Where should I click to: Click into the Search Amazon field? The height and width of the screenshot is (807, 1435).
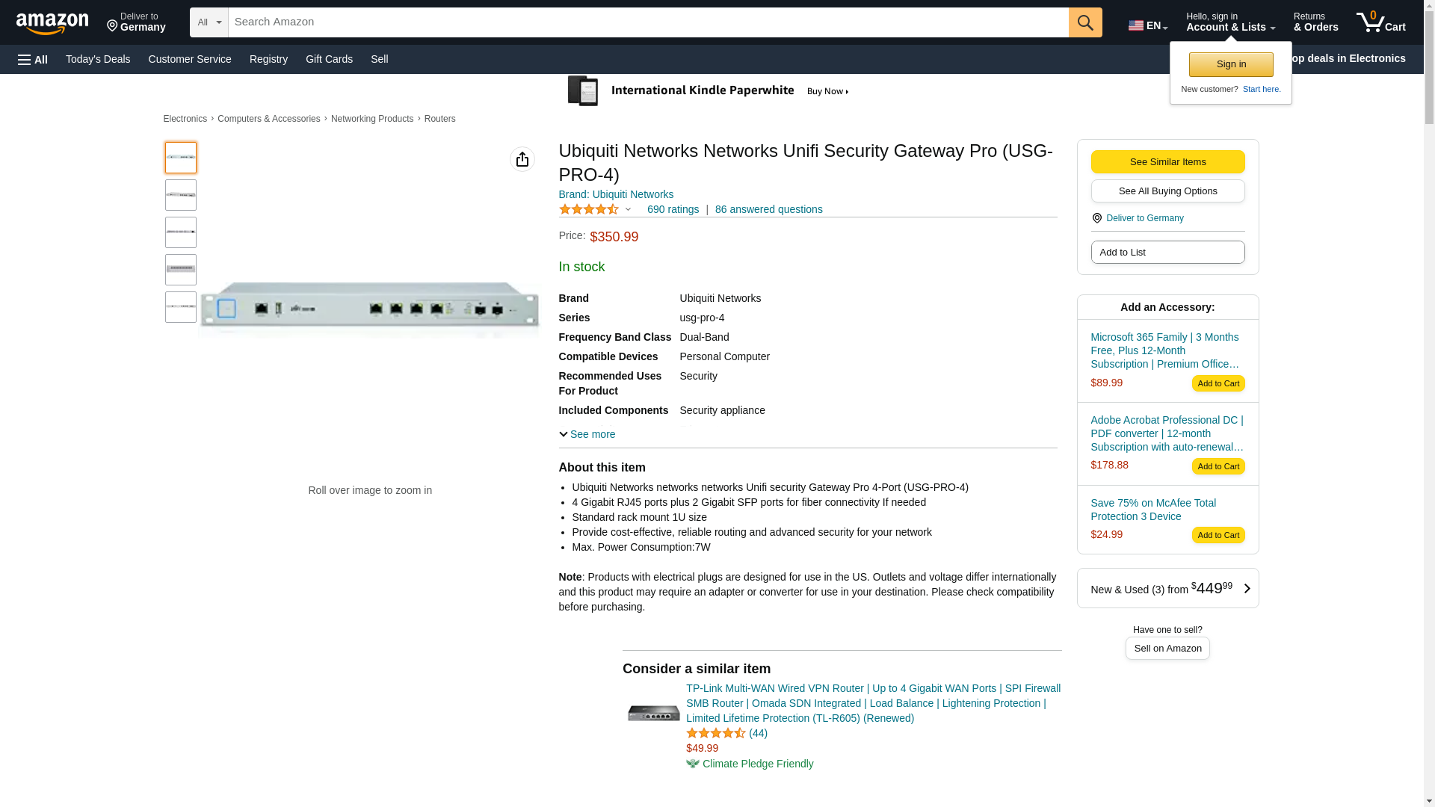tap(647, 22)
